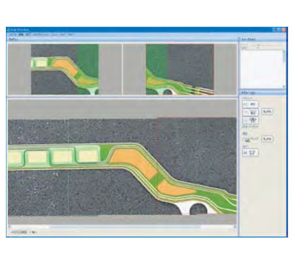Toggle the checkbox beside the lower small text button
294x261 pixels.
[244, 139]
